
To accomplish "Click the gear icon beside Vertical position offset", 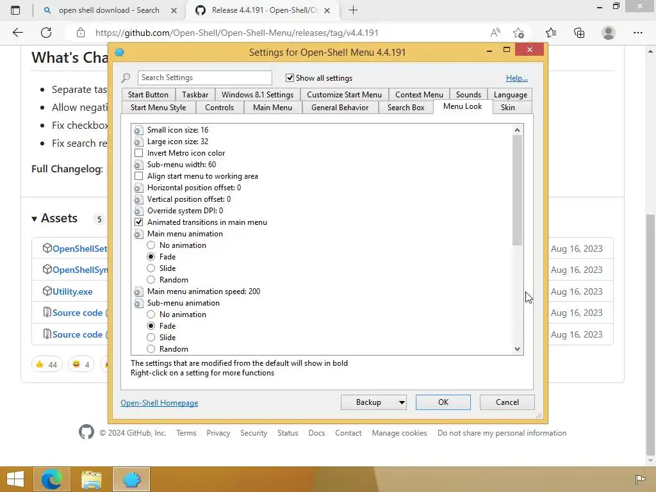I will point(138,199).
